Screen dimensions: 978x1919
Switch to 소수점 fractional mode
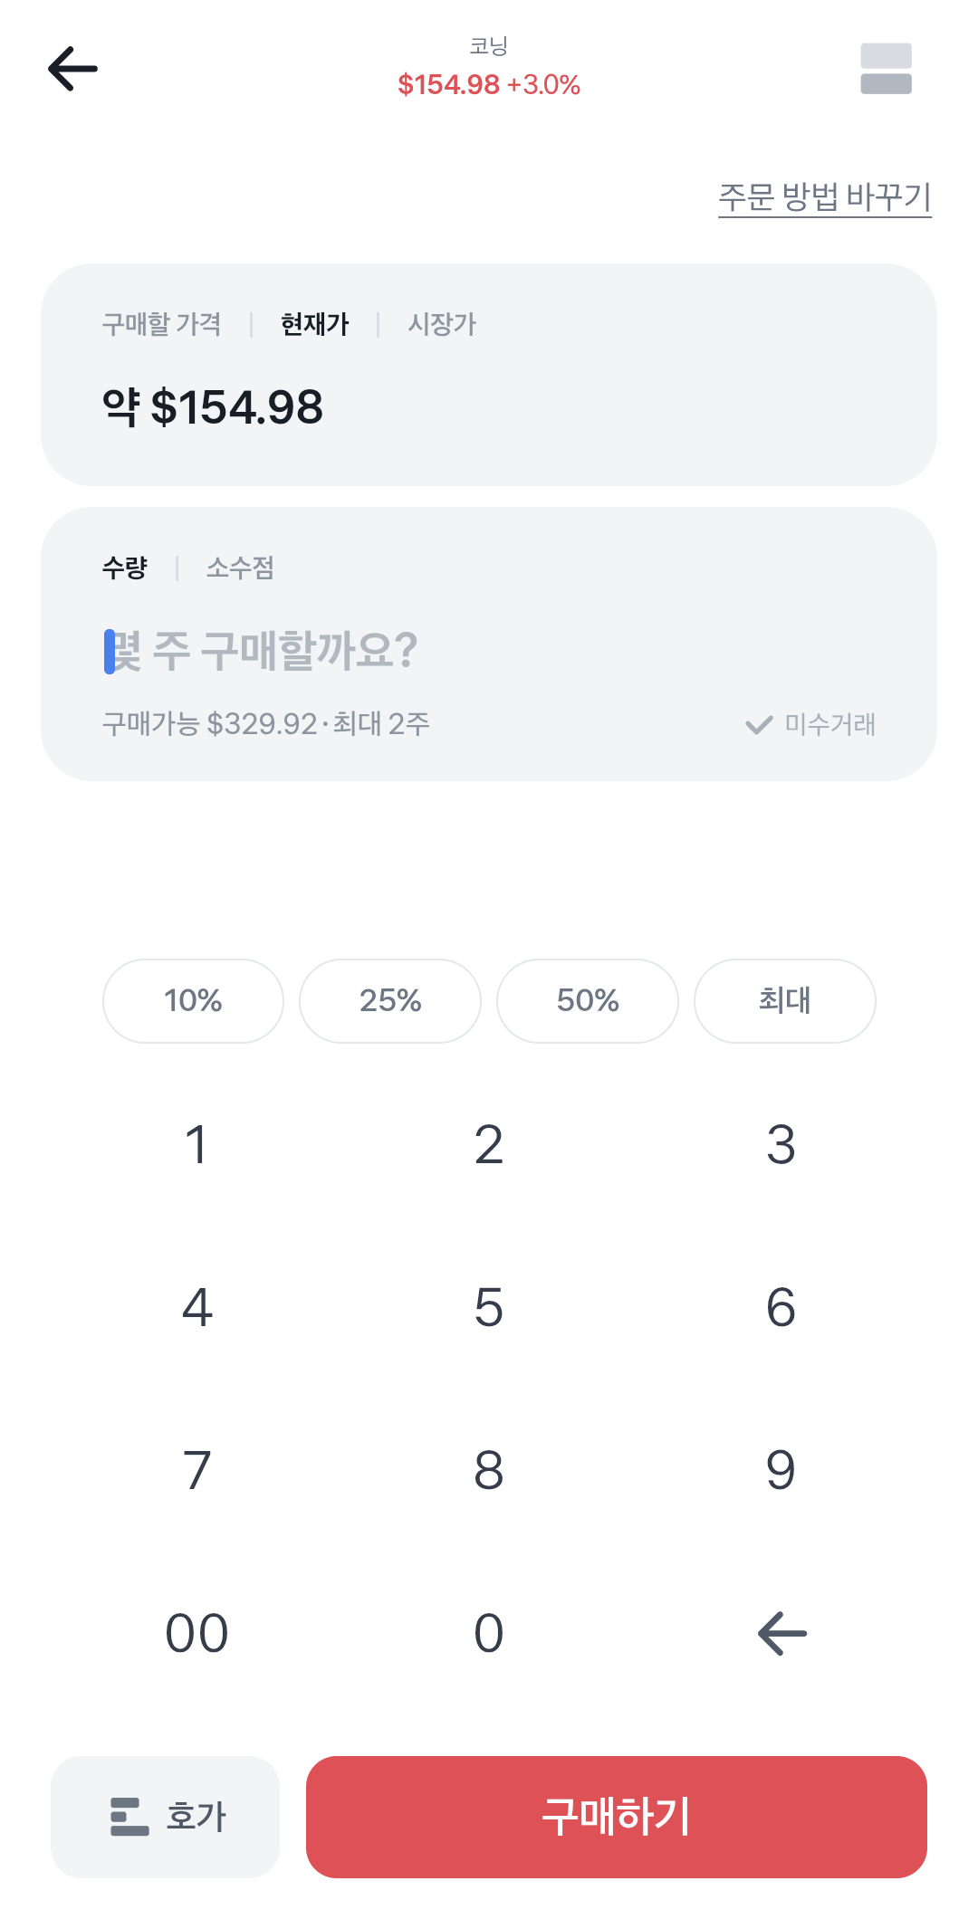[240, 568]
